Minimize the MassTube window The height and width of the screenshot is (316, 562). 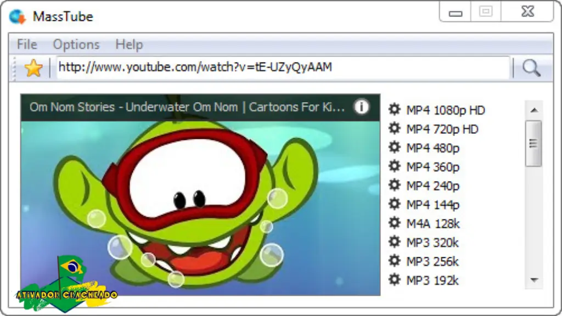(x=455, y=13)
